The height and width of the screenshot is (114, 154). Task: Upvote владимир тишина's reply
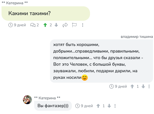pos(132,86)
